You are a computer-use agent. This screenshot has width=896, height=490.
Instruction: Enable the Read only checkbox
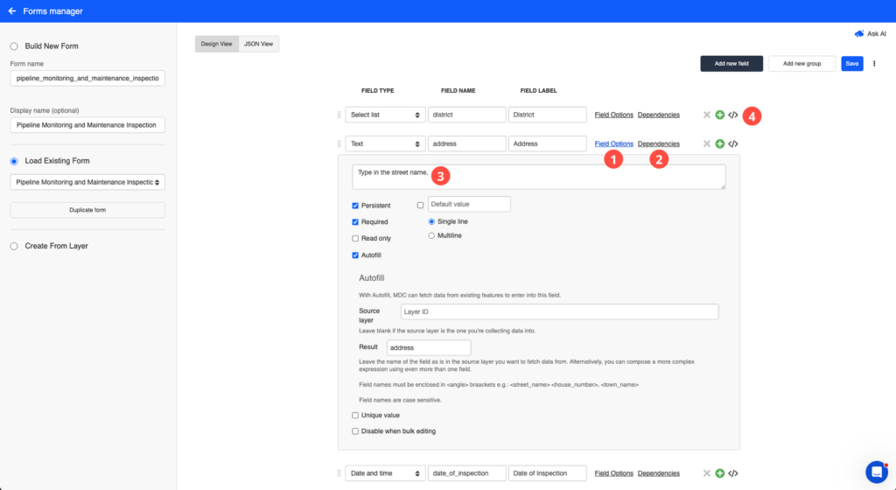tap(355, 239)
